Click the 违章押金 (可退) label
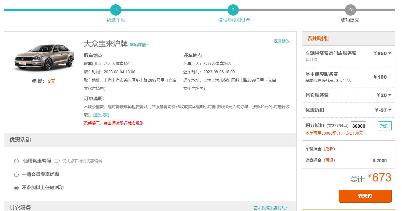The image size is (402, 211). pyautogui.click(x=320, y=160)
